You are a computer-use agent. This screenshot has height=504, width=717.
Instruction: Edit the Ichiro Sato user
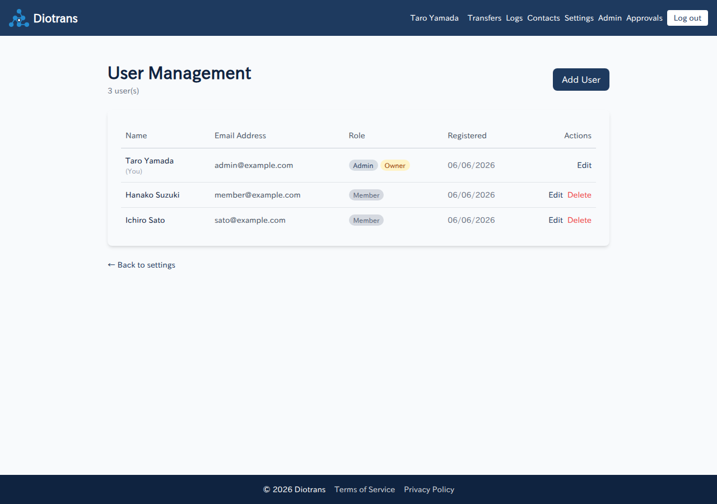pyautogui.click(x=556, y=220)
